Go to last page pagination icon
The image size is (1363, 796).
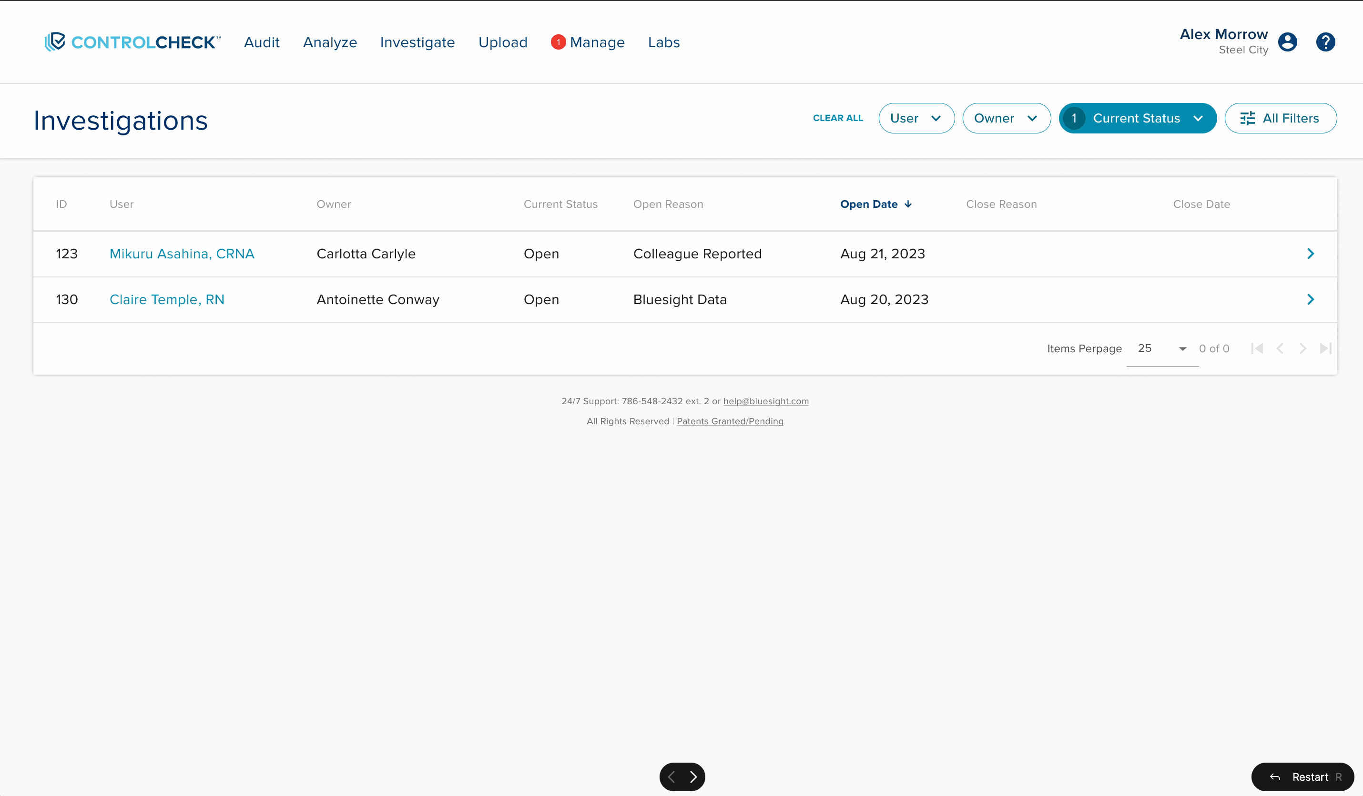(x=1325, y=348)
